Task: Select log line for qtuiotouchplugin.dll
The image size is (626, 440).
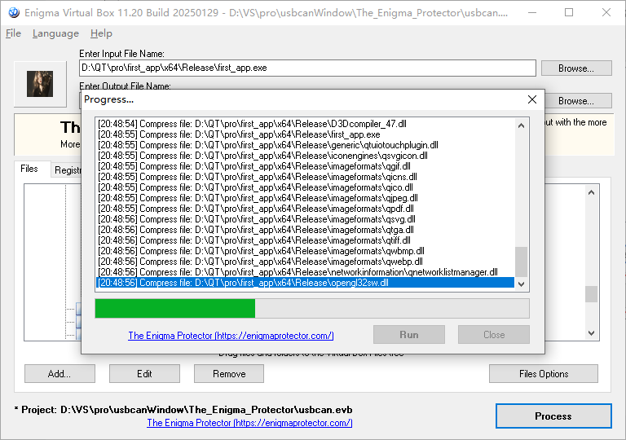Action: [x=306, y=145]
